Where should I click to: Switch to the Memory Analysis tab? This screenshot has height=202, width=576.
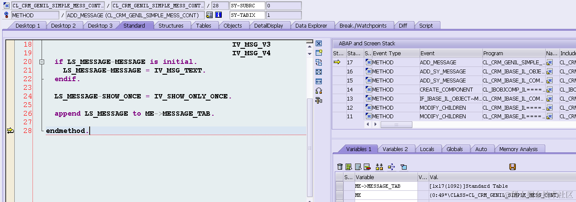(x=519, y=149)
